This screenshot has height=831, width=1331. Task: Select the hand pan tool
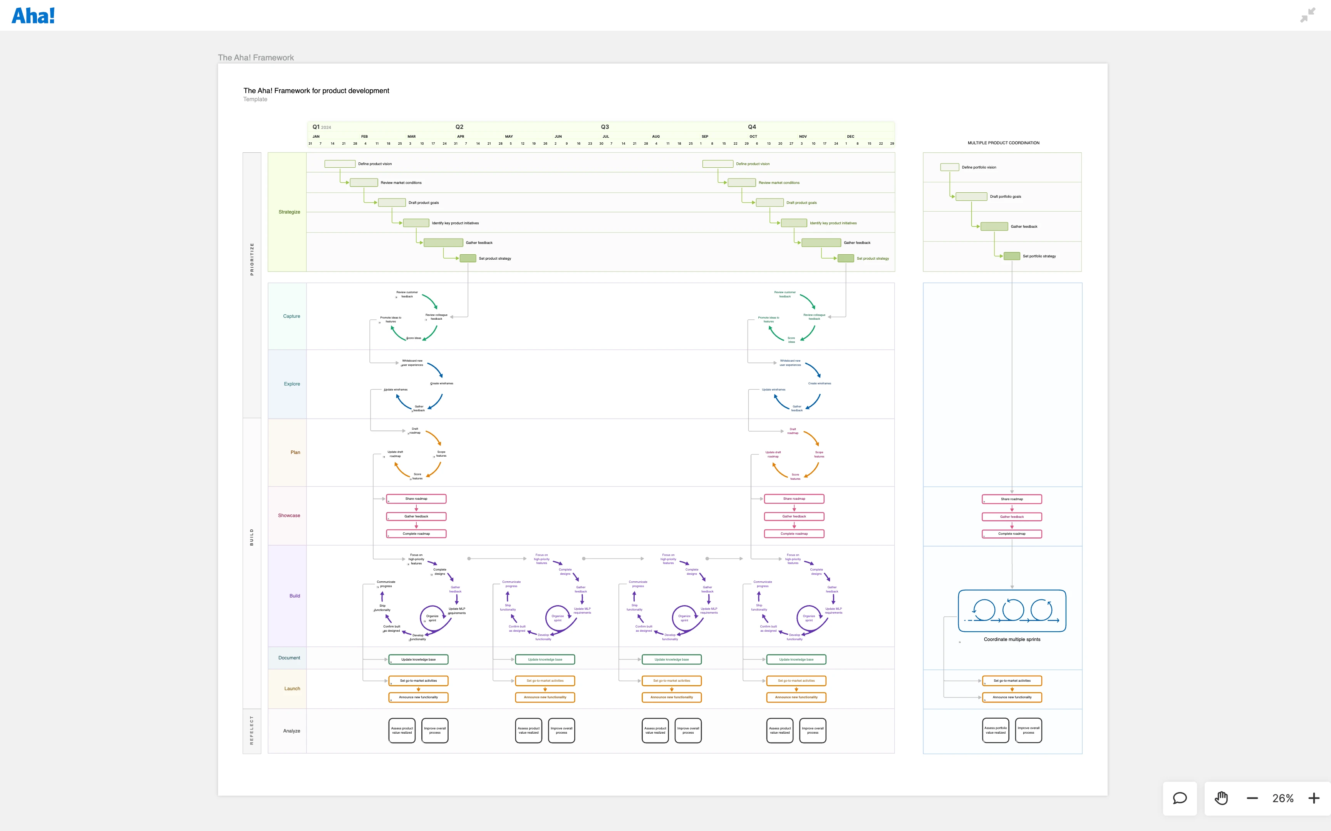click(x=1221, y=799)
